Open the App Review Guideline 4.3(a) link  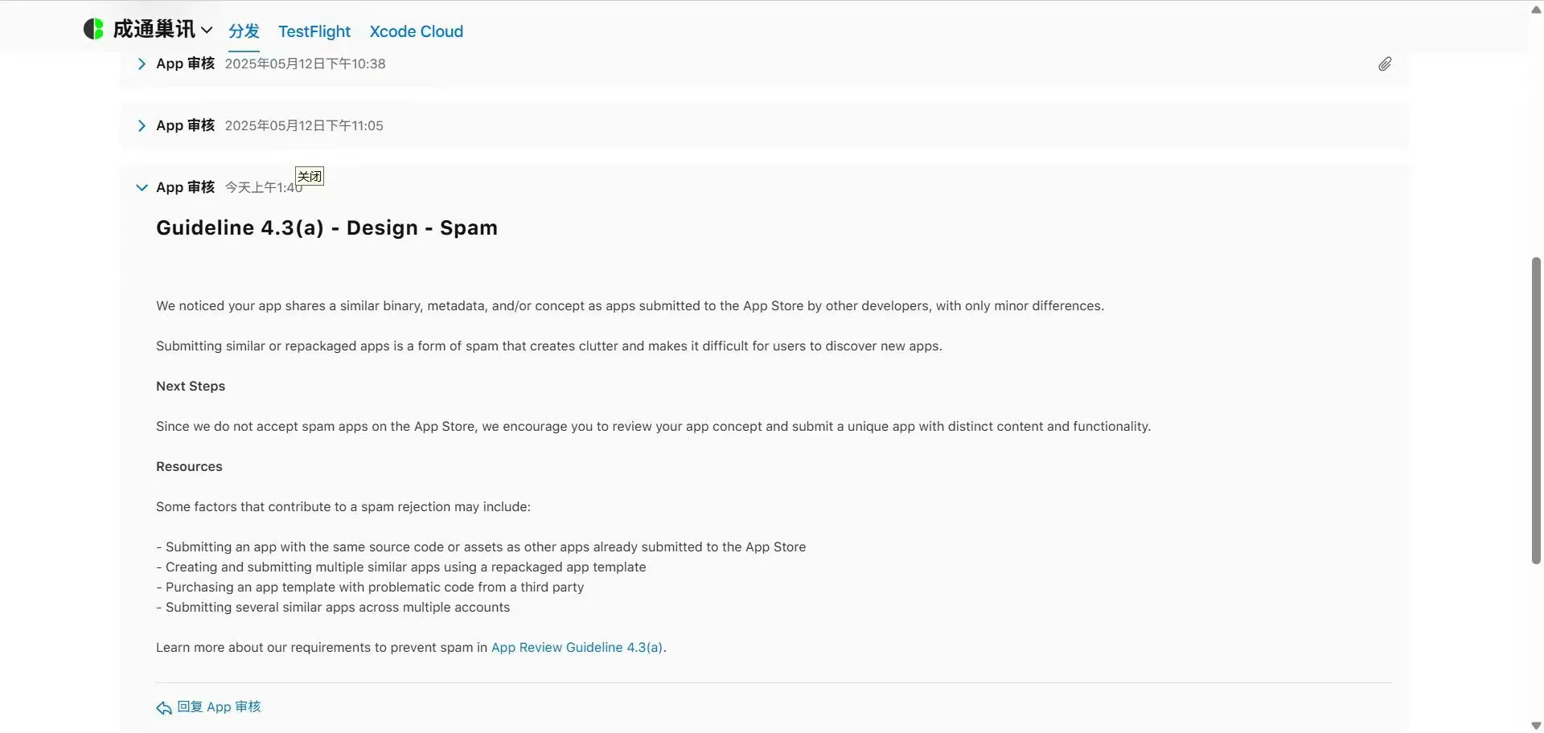[x=577, y=648]
